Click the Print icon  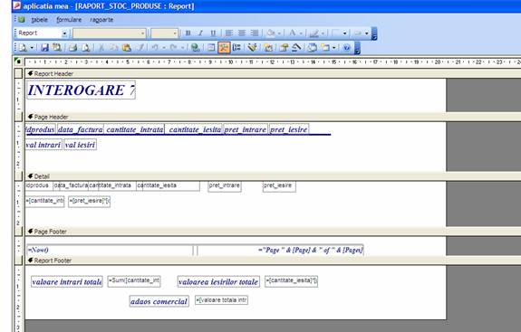pos(72,48)
